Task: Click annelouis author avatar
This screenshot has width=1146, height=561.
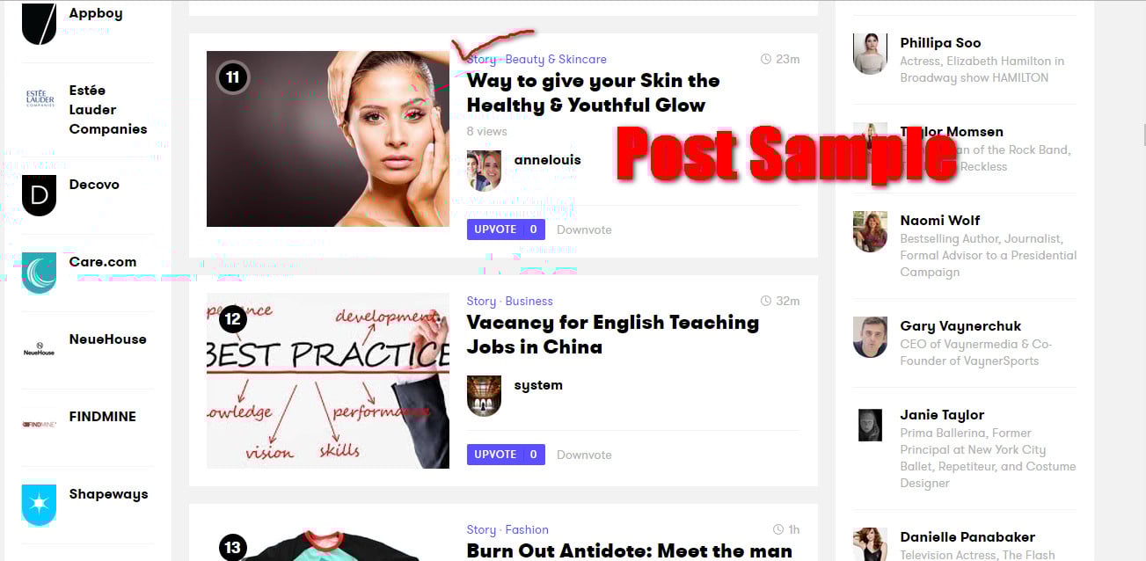Action: [x=484, y=171]
